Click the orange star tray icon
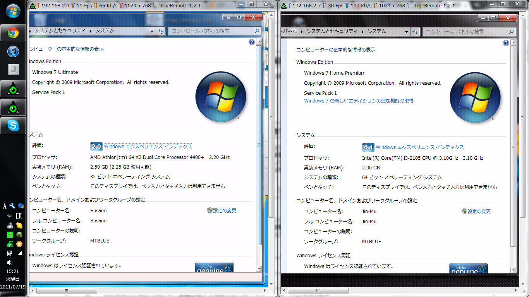The width and height of the screenshot is (529, 297). click(x=19, y=244)
